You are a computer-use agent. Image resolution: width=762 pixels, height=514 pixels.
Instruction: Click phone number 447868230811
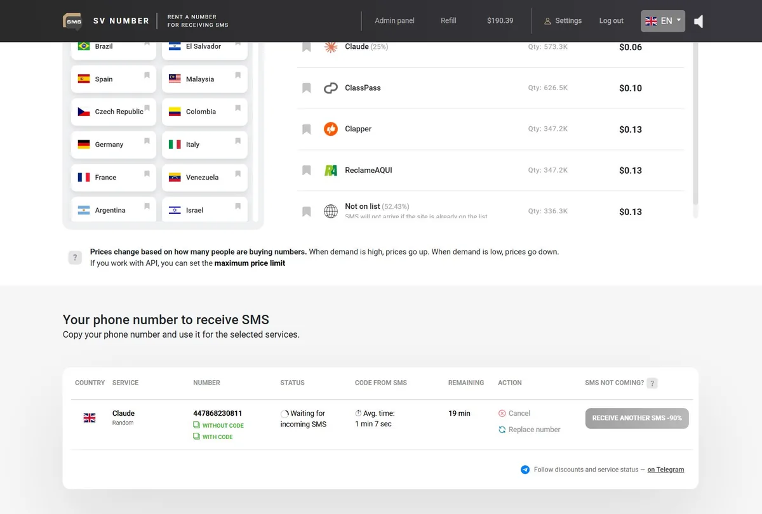coord(218,413)
